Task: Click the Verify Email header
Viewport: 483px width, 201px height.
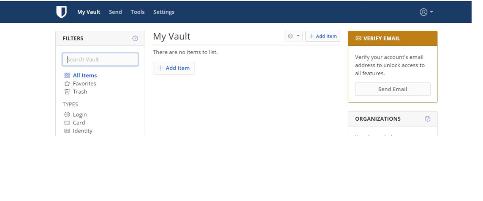Action: coord(393,38)
